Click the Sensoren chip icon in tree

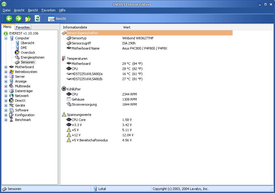pos(17,62)
